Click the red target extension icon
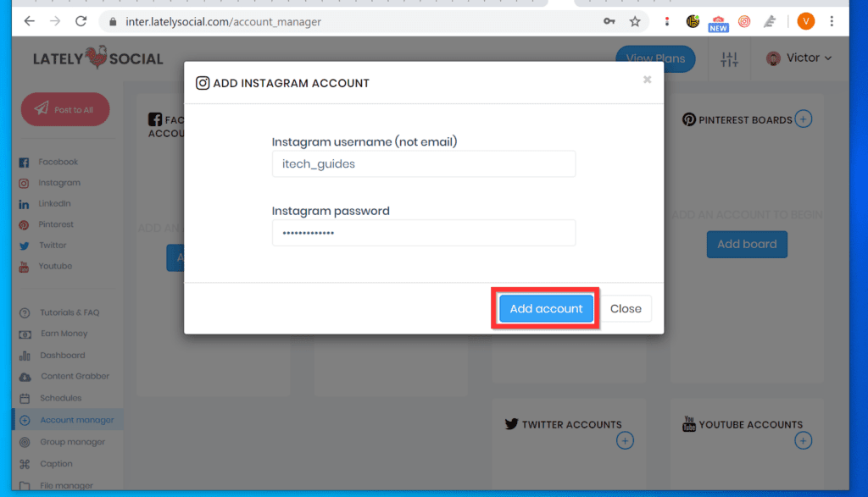The height and width of the screenshot is (497, 868). click(744, 21)
